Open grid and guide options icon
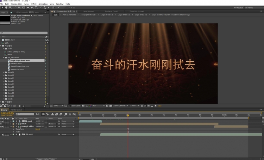The height and width of the screenshot is (160, 264). [65, 106]
